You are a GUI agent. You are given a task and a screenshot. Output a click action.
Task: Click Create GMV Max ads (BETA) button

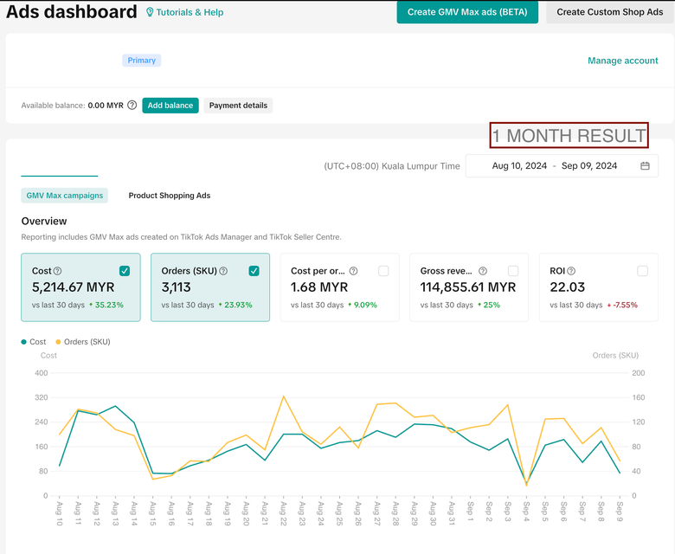click(467, 12)
